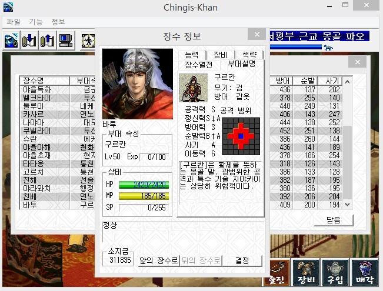Click the 장비 (equipment) armor icon at bottom
Screen dimensions: 383x291
coord(306,273)
